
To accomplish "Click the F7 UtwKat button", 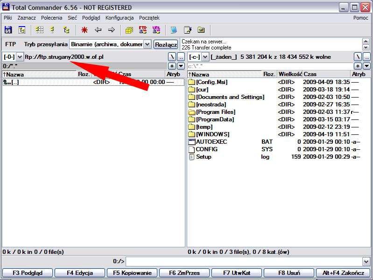I will point(237,273).
